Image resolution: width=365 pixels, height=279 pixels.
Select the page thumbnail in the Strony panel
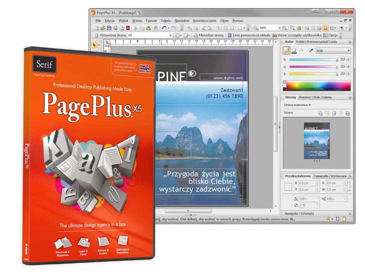[x=317, y=141]
